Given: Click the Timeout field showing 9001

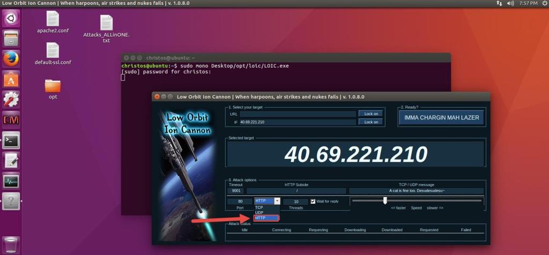Looking at the screenshot, I should (x=236, y=191).
